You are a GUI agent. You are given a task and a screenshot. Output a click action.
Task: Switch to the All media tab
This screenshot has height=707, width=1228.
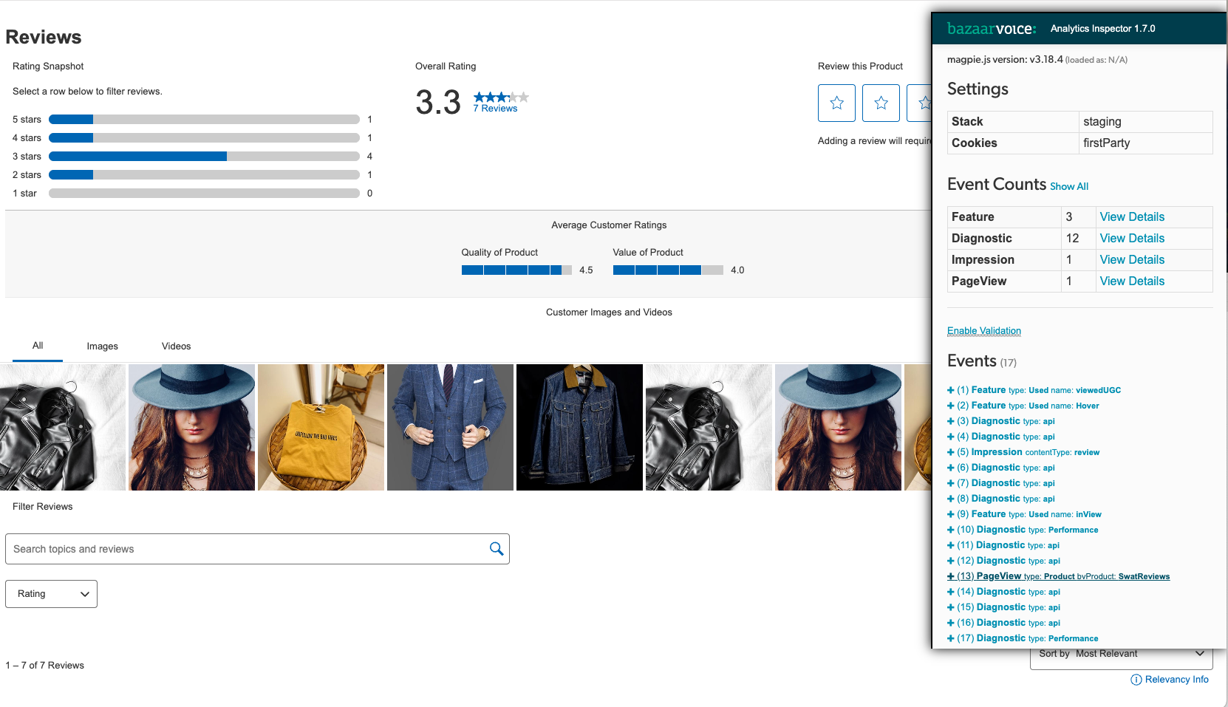[x=38, y=346]
